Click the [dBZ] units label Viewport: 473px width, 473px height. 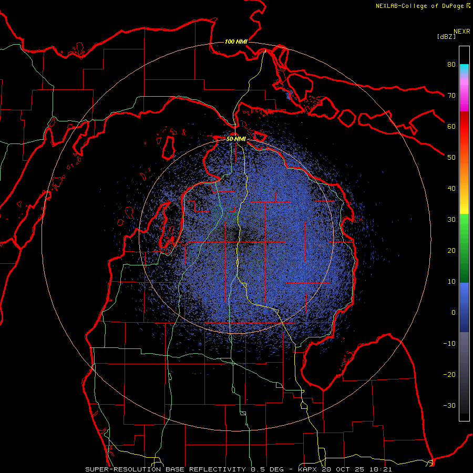[x=446, y=37]
